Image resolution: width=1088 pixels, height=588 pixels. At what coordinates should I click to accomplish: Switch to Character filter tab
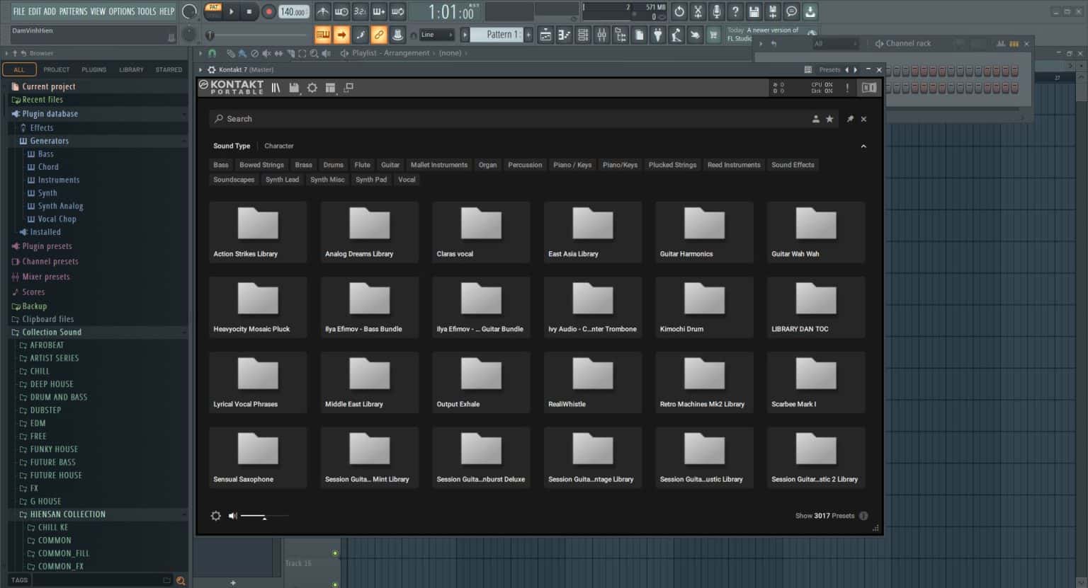coord(279,146)
